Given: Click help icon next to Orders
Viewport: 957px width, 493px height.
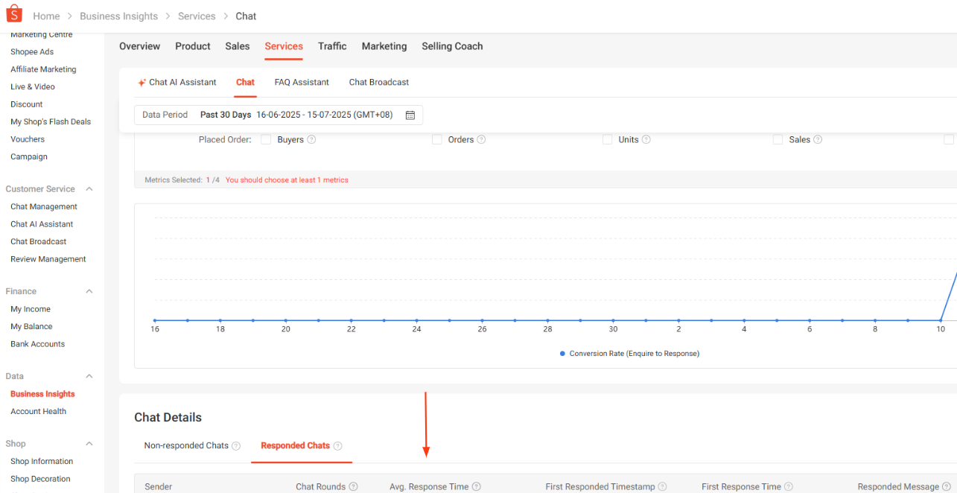Looking at the screenshot, I should point(481,139).
